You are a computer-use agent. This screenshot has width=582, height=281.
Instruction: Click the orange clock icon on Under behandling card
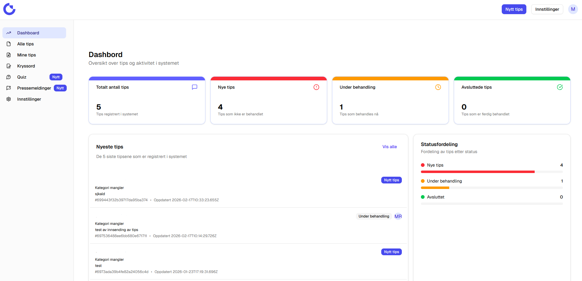click(438, 87)
